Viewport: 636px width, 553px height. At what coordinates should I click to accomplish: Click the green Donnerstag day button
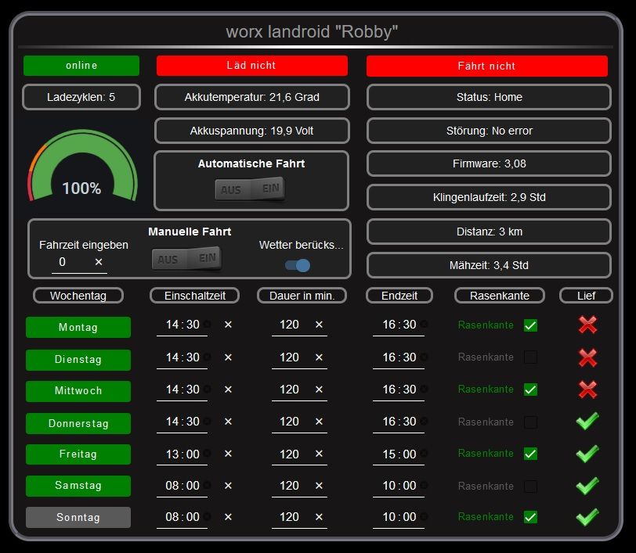pyautogui.click(x=78, y=423)
